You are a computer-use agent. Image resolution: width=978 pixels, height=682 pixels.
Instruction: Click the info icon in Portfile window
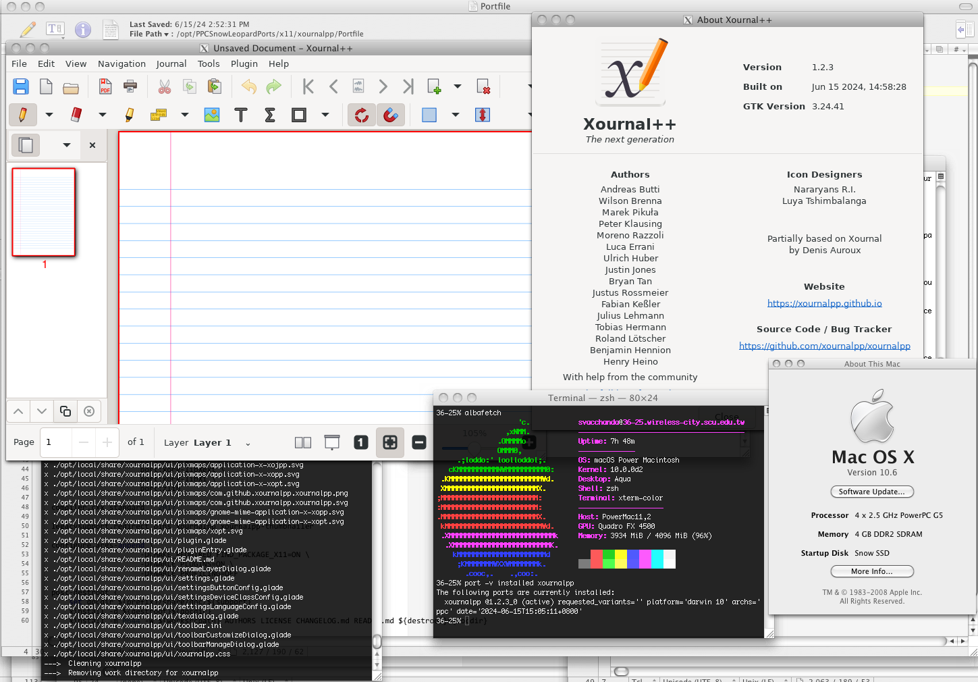point(83,30)
